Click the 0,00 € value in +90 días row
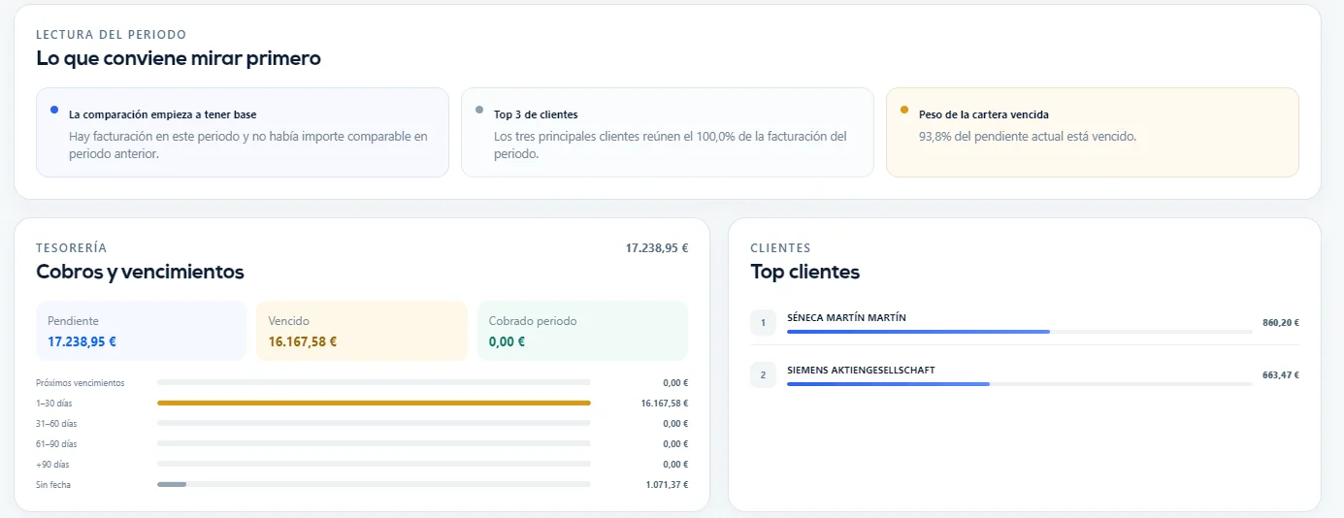The width and height of the screenshot is (1344, 518). [675, 465]
